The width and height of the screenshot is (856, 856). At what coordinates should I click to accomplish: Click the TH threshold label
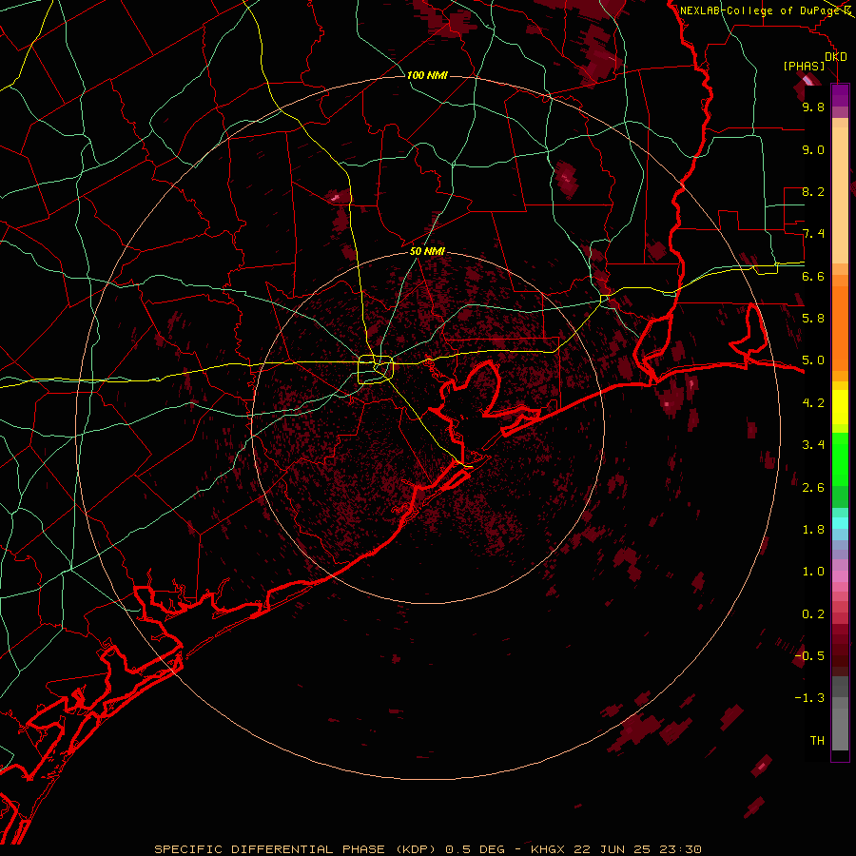tap(817, 741)
